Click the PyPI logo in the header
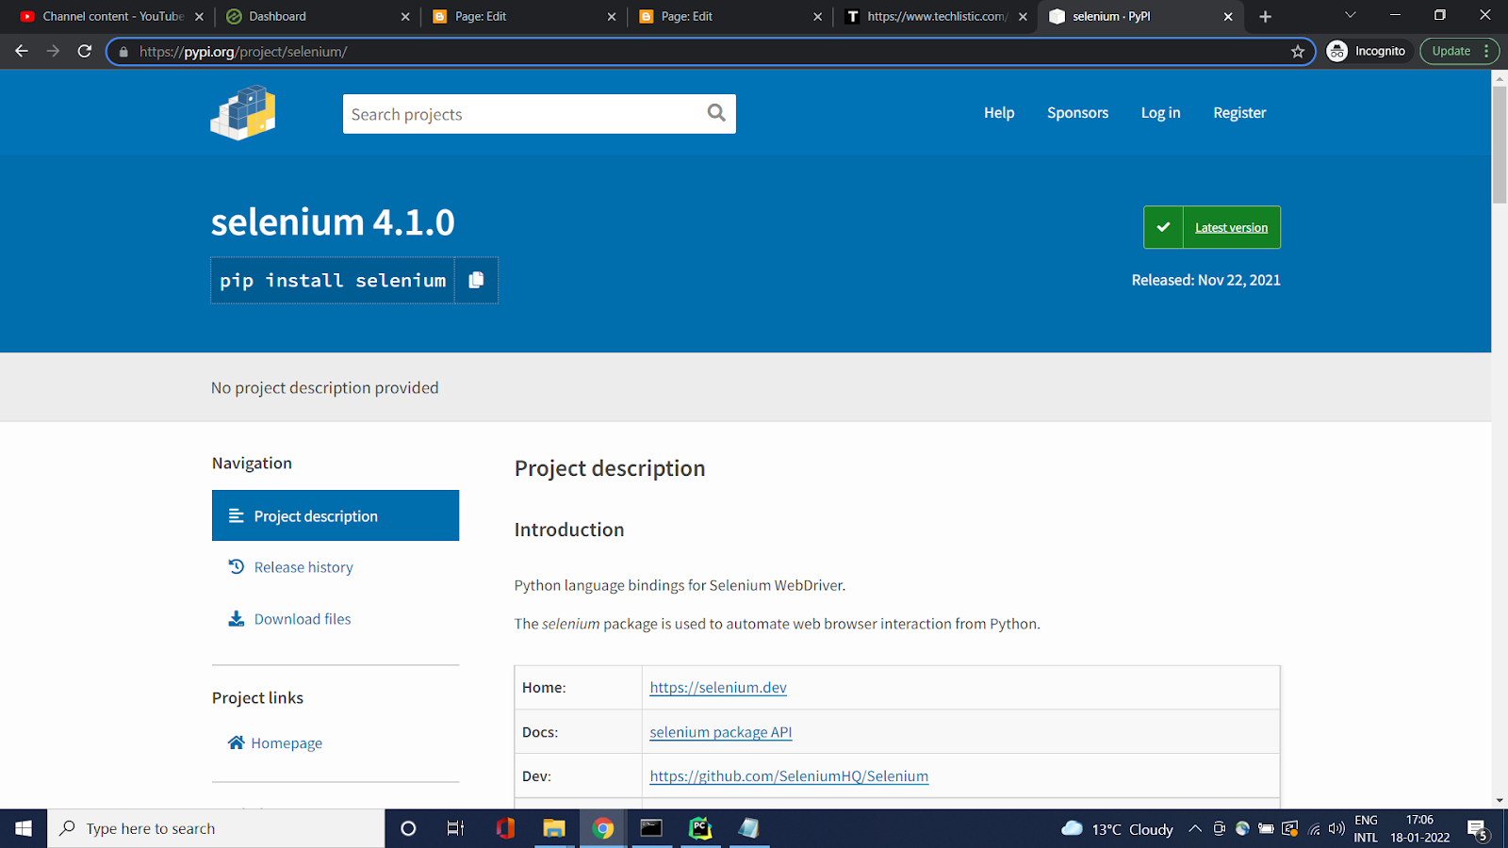The image size is (1508, 848). click(x=243, y=113)
